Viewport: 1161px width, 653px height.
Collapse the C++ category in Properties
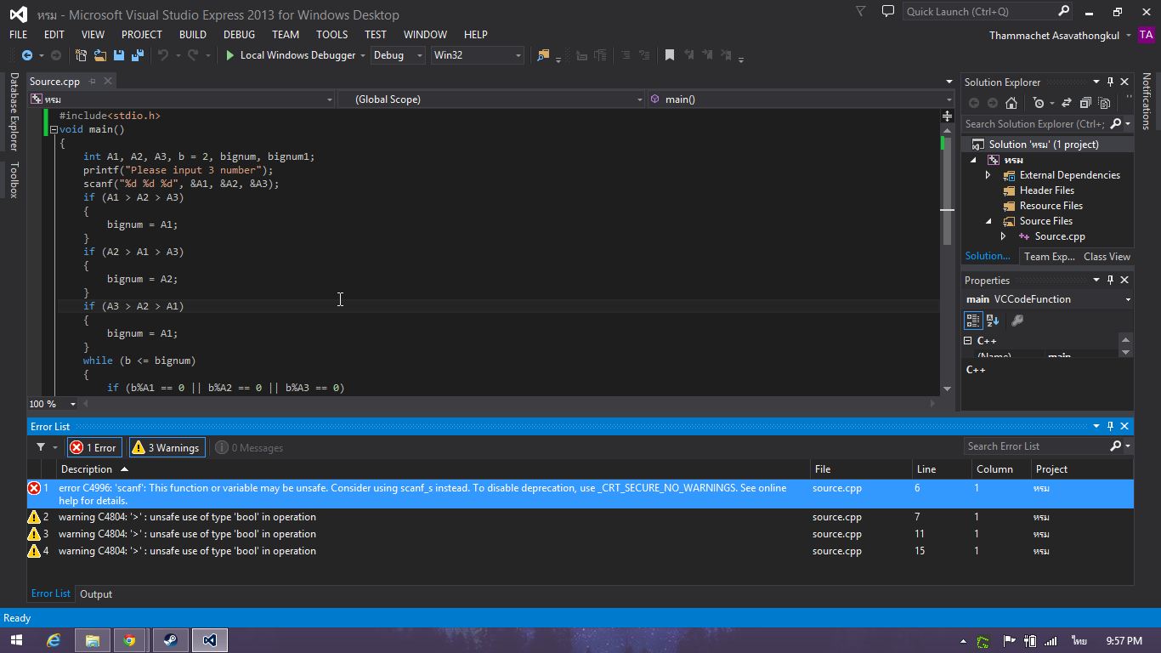coord(968,340)
